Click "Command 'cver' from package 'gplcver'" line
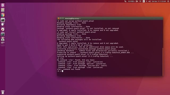 pos(82,64)
